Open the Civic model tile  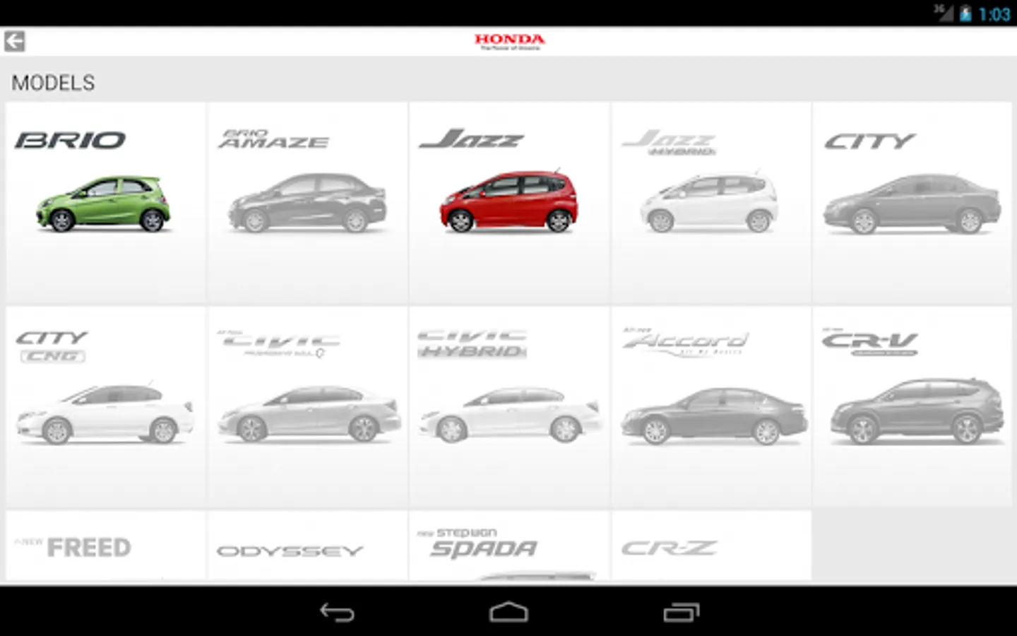pos(307,407)
